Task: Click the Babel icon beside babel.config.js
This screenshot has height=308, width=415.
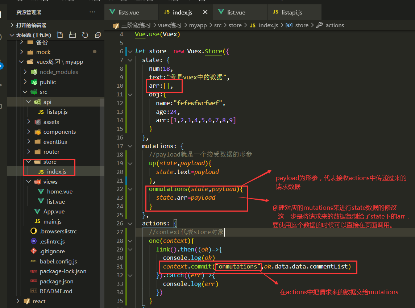Action: pyautogui.click(x=34, y=261)
